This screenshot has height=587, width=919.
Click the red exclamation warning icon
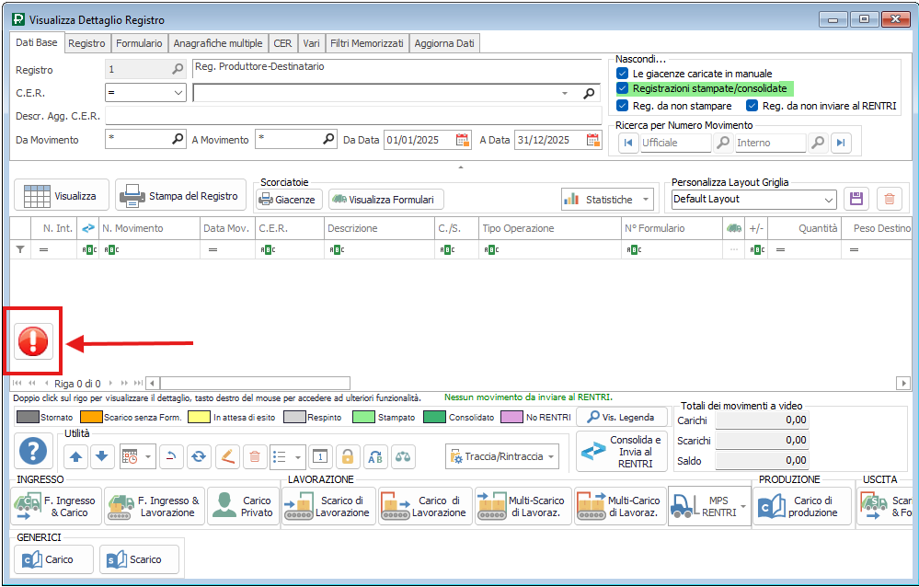(x=33, y=341)
